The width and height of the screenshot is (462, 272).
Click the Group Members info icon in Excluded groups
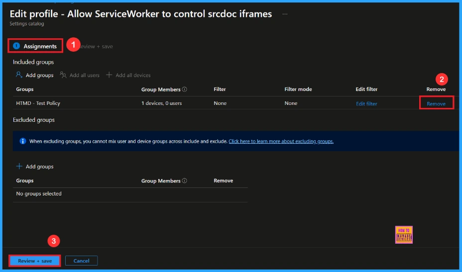coord(184,181)
